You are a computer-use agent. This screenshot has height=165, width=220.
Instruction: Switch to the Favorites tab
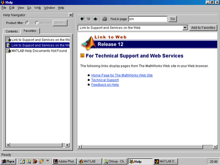30,31
